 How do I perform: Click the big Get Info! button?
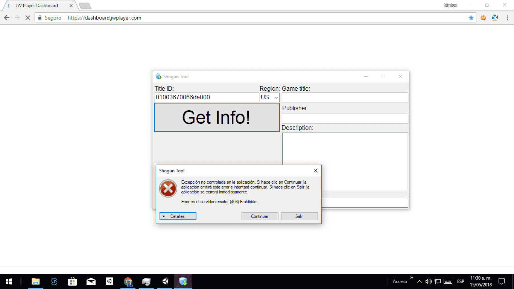point(217,117)
